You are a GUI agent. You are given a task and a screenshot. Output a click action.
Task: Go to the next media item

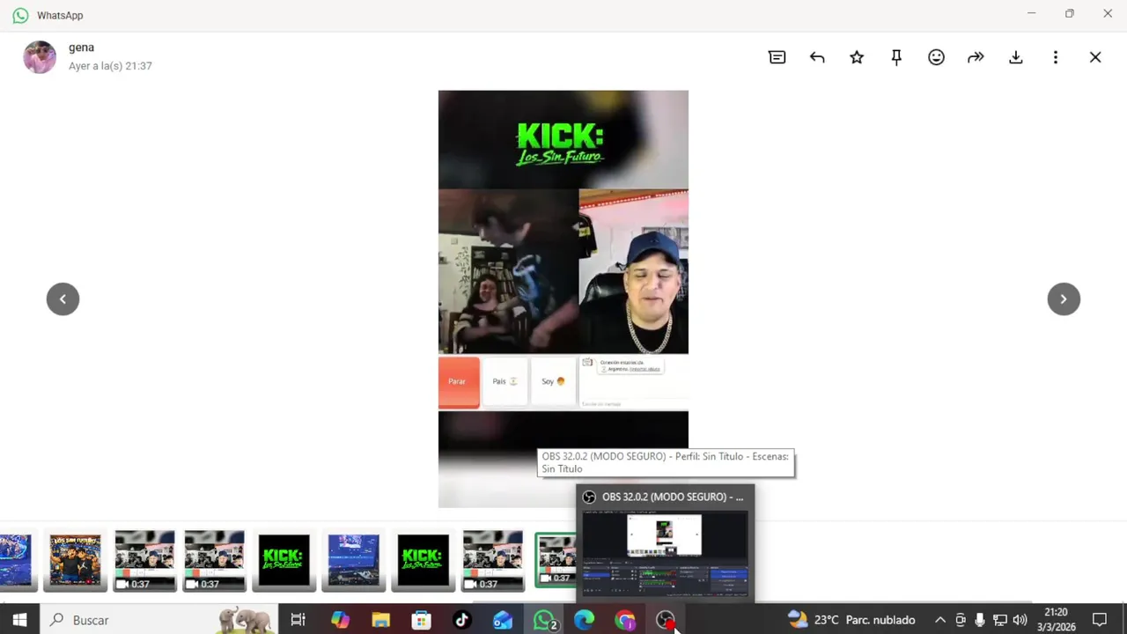1064,299
